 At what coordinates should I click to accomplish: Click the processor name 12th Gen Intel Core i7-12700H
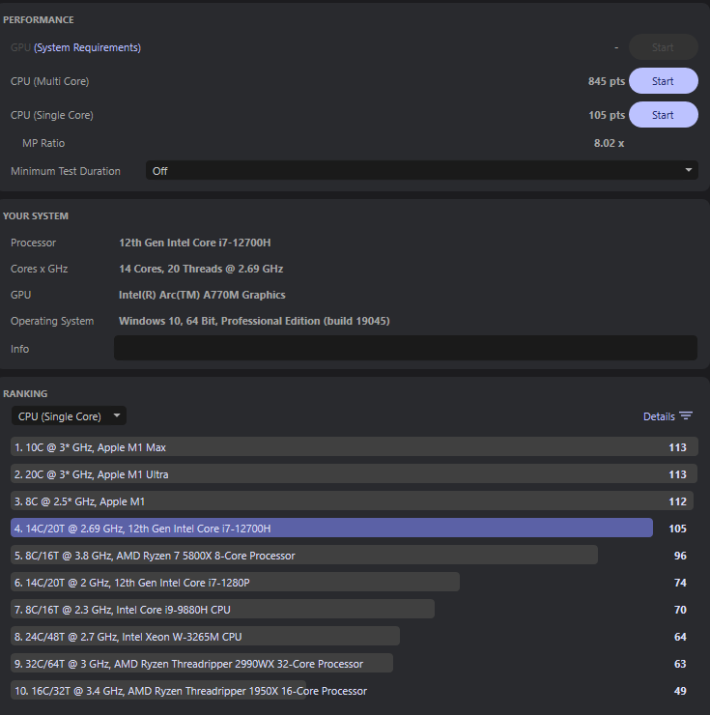pyautogui.click(x=195, y=243)
